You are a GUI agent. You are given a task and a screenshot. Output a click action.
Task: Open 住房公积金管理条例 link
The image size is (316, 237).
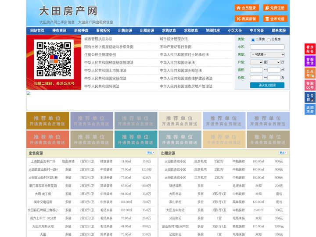click(x=100, y=54)
